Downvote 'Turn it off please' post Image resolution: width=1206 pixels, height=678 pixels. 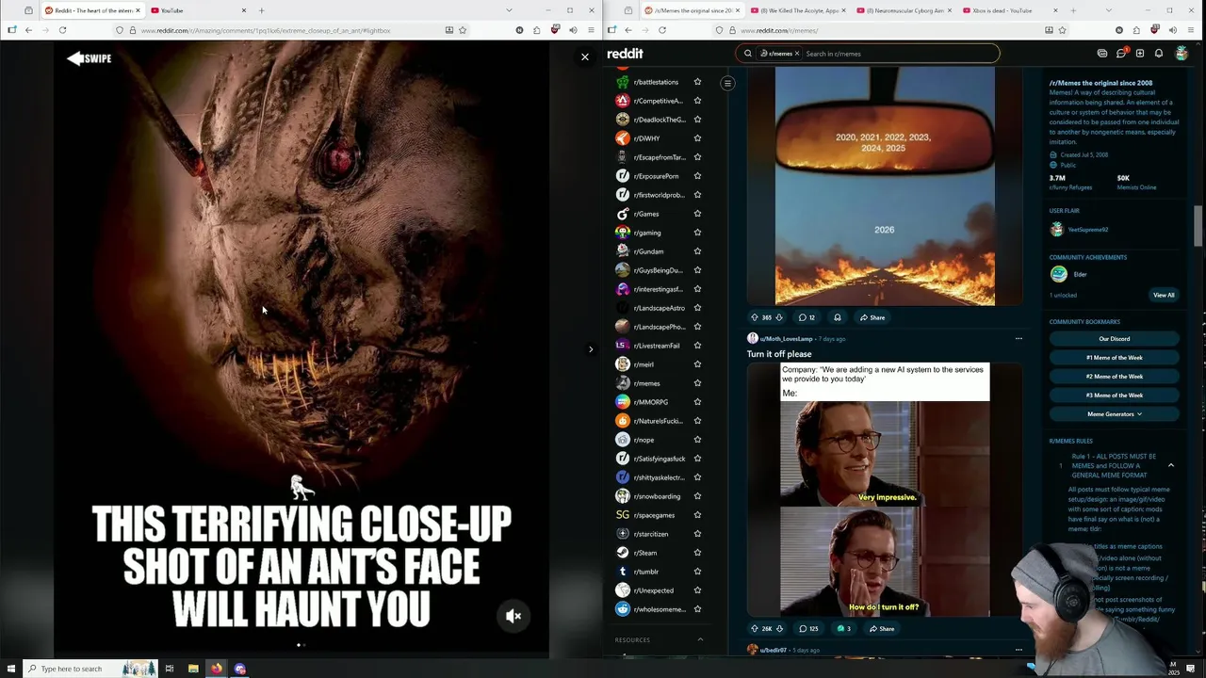pos(779,628)
